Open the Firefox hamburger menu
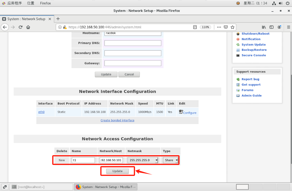The width and height of the screenshot is (292, 191). (288, 27)
